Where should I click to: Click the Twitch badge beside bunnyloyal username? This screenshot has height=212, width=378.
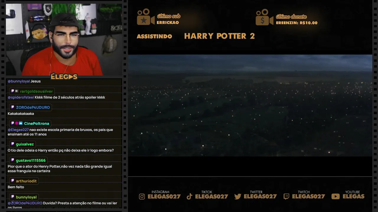12,197
